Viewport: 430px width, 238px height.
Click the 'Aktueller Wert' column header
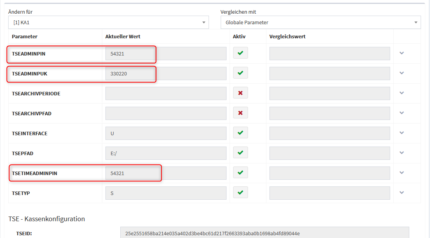pyautogui.click(x=123, y=37)
